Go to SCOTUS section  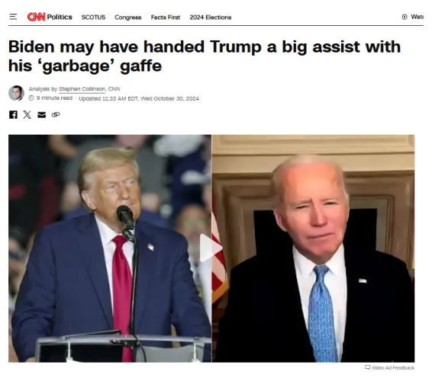(x=93, y=18)
